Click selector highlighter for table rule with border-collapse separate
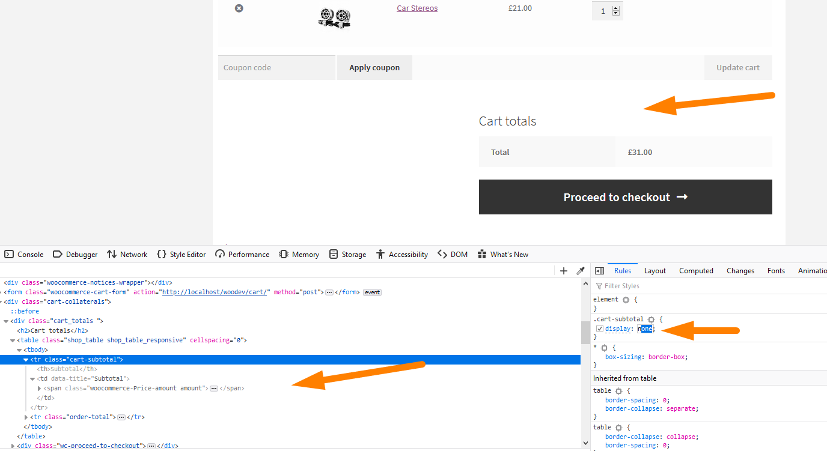Screen dimensions: 827x451 (618, 390)
